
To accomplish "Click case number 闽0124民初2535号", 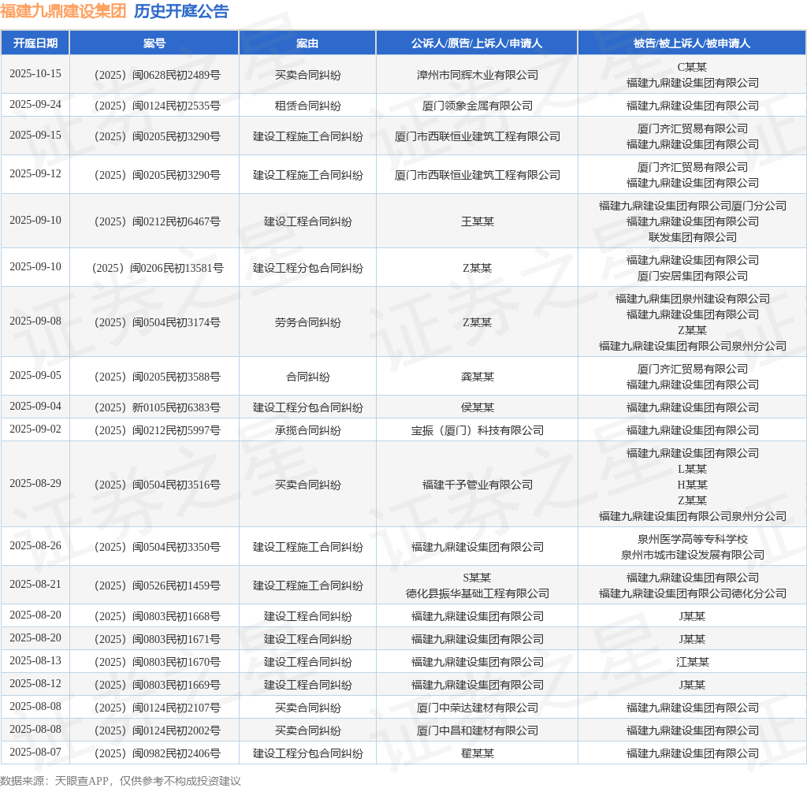I will (158, 106).
